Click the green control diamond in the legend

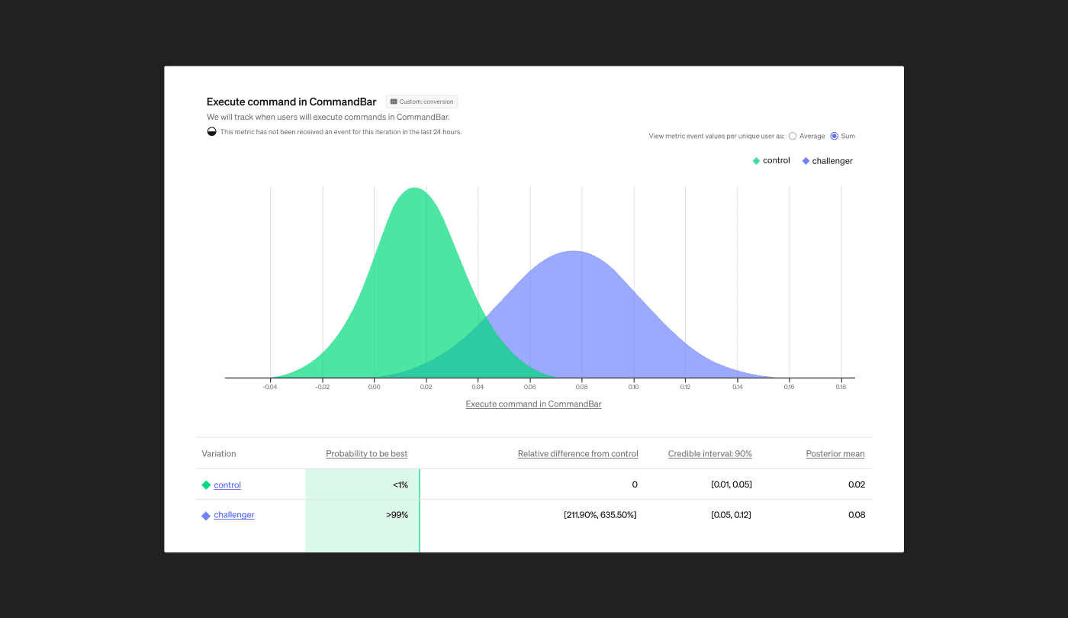tap(755, 160)
